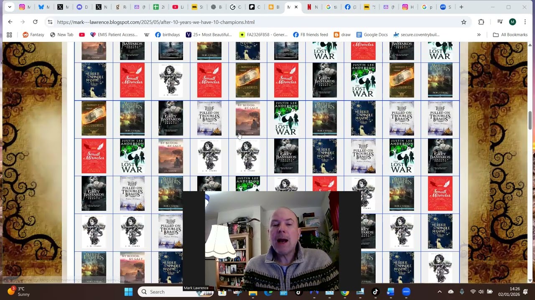Screen dimensions: 535x300
Task: Switch to the Zoom tab labeled S
Action: pos(446,7)
